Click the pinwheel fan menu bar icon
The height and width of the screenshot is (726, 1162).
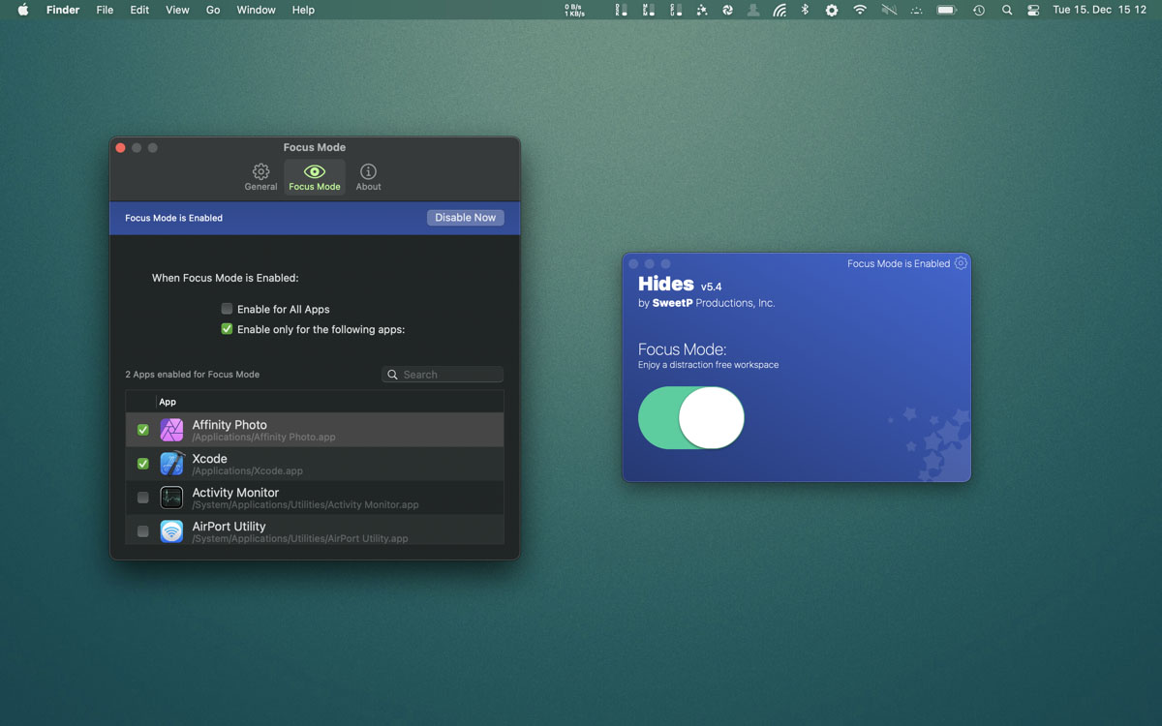click(x=727, y=10)
